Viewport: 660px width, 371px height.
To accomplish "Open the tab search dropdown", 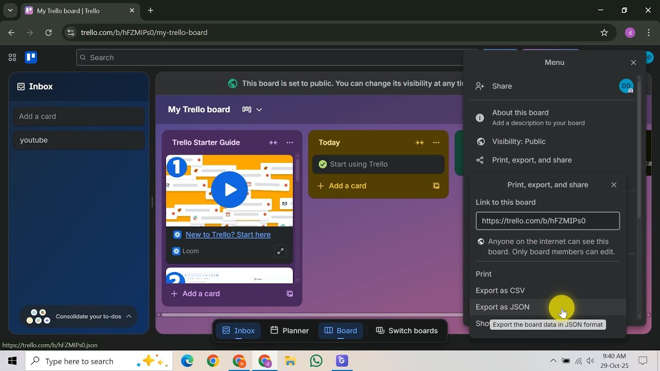I will click(10, 10).
